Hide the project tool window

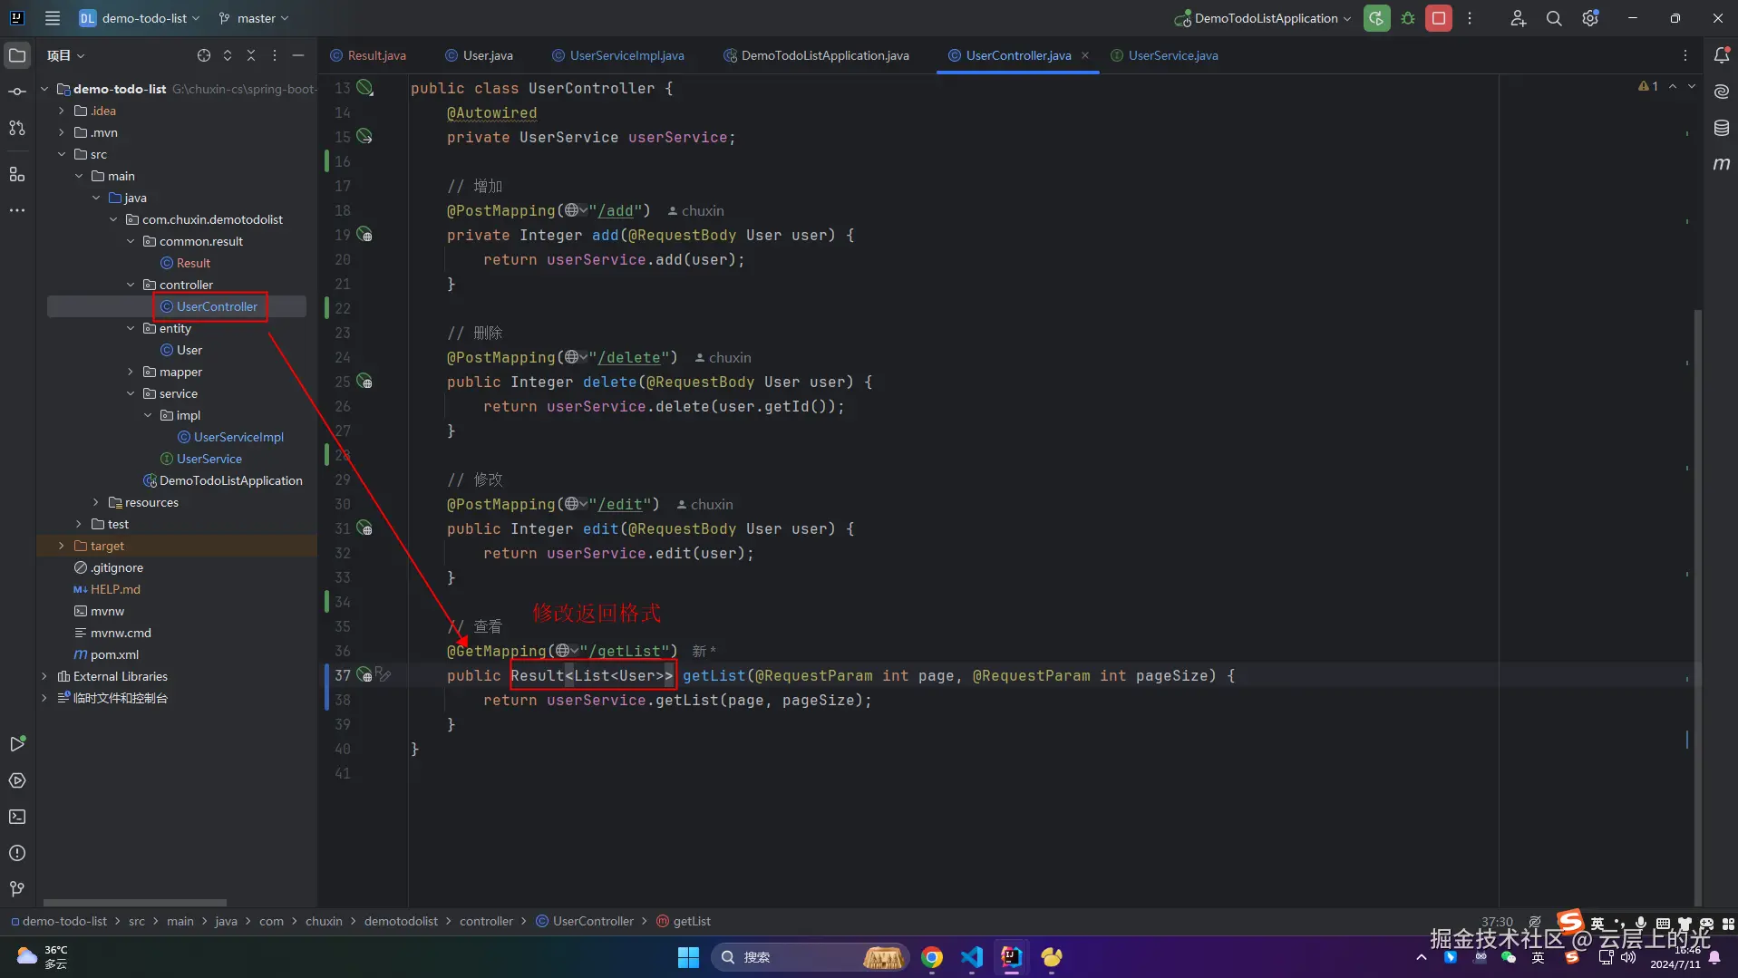298,55
